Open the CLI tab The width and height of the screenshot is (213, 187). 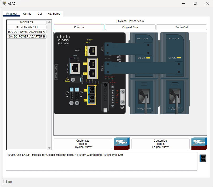(39, 14)
